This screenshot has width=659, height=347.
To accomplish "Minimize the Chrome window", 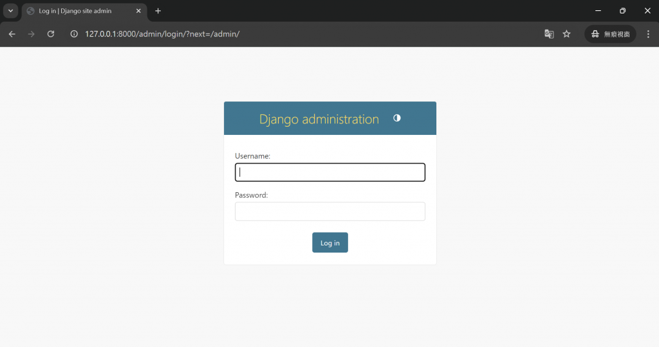I will pyautogui.click(x=598, y=11).
